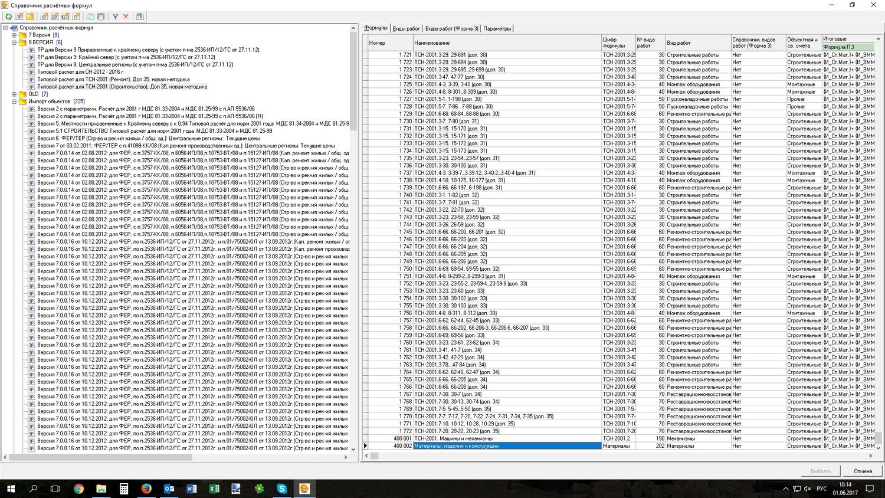Select row 1 721 in formula table
This screenshot has width=885, height=498.
(618, 55)
